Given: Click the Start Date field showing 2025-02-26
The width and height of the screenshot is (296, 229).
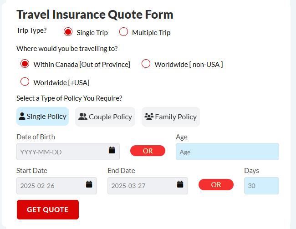Looking at the screenshot, I should click(56, 186).
